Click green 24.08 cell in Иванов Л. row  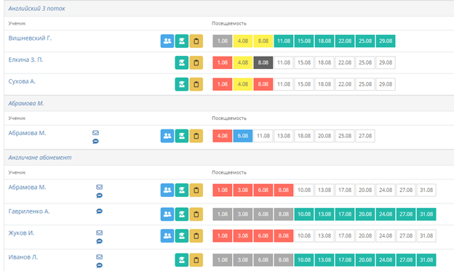tap(386, 260)
